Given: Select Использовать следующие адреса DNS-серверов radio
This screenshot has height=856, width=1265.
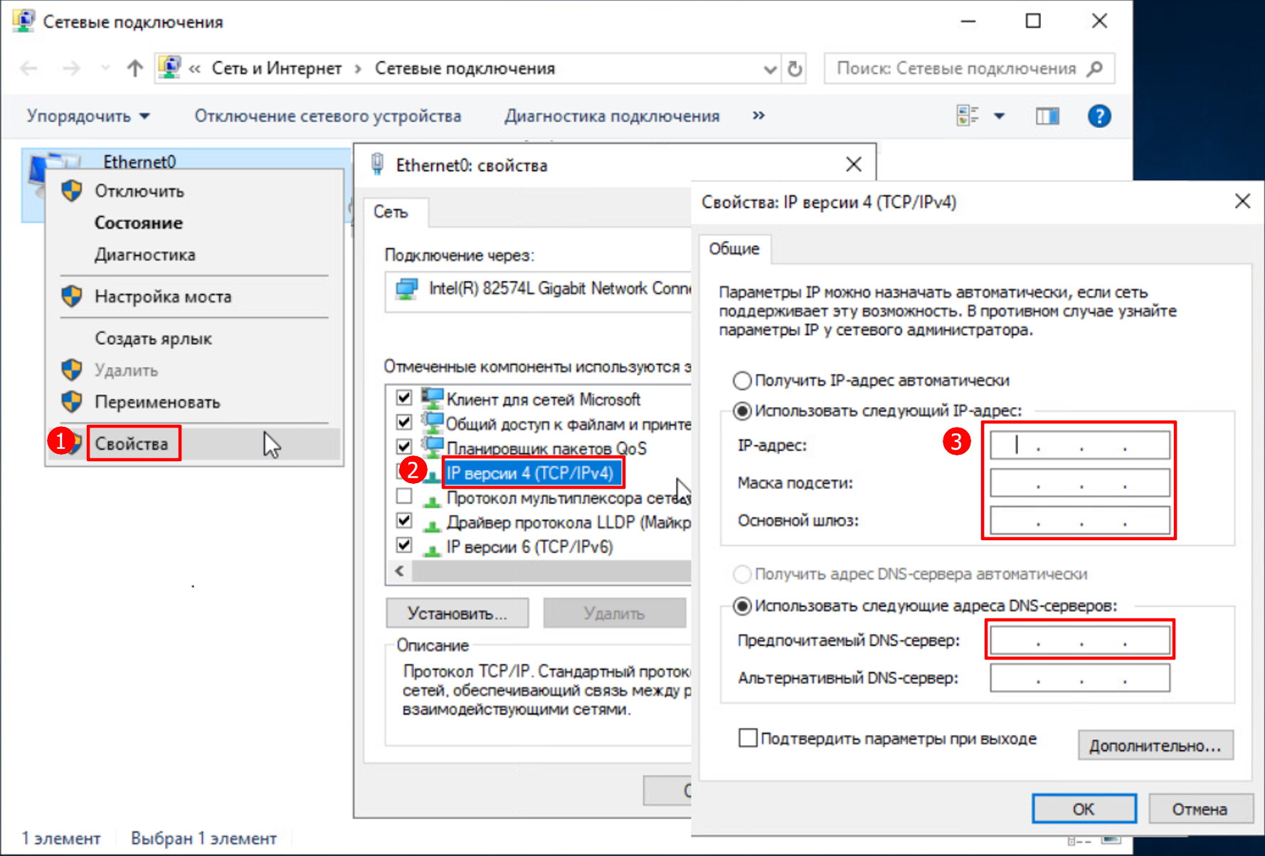Looking at the screenshot, I should [742, 606].
